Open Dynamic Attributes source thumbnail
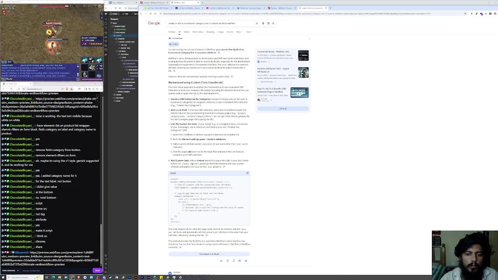The image size is (498, 280). (x=303, y=72)
